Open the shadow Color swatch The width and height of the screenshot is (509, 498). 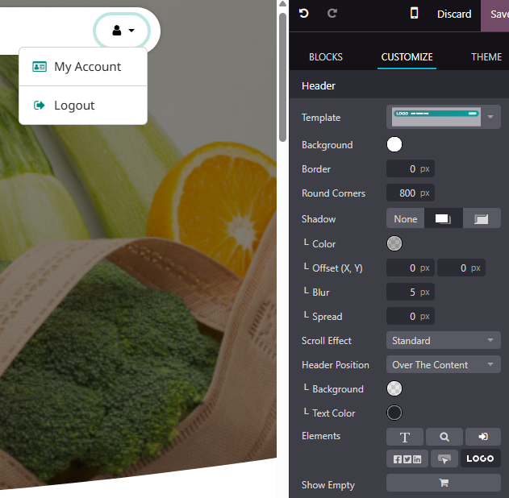click(x=394, y=243)
